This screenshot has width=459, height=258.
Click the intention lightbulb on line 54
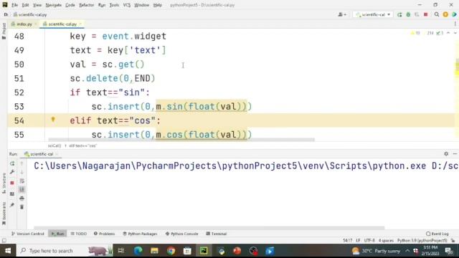coord(53,120)
